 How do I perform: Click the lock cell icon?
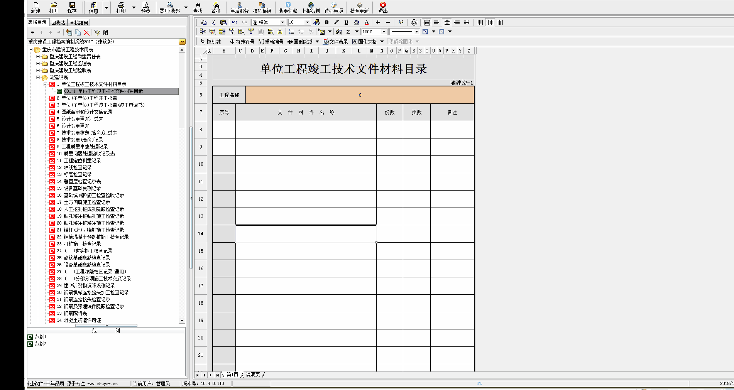280,32
